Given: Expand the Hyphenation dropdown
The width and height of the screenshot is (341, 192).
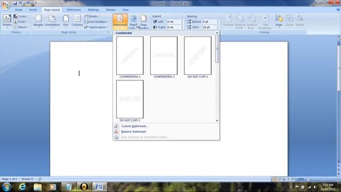Looking at the screenshot, I should pos(96,27).
